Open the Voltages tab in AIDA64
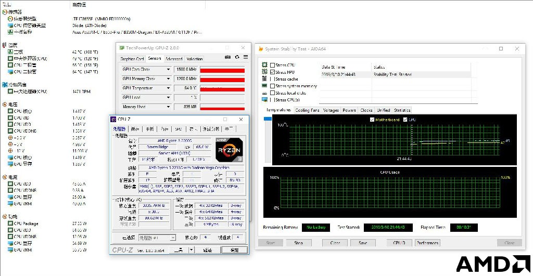533x276 pixels. tap(331, 110)
